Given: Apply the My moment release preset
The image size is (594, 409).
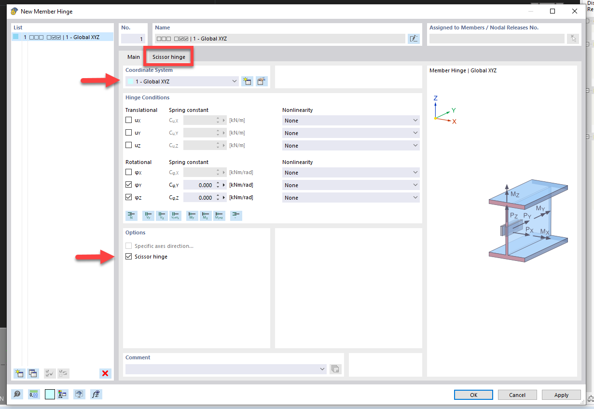Looking at the screenshot, I should pos(192,216).
